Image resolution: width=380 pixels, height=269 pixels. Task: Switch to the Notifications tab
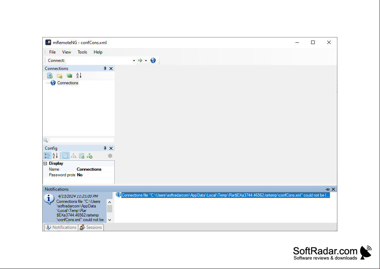click(x=61, y=227)
